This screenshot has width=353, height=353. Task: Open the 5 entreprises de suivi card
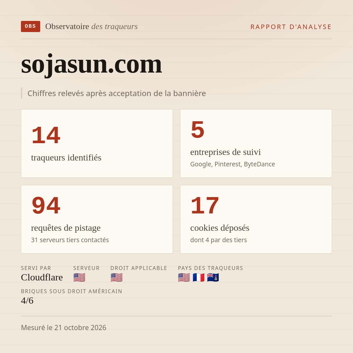coord(256,143)
